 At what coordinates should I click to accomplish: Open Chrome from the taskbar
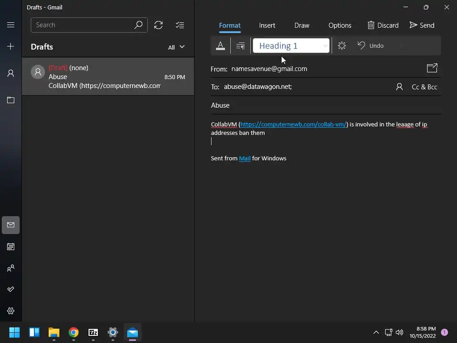click(74, 332)
